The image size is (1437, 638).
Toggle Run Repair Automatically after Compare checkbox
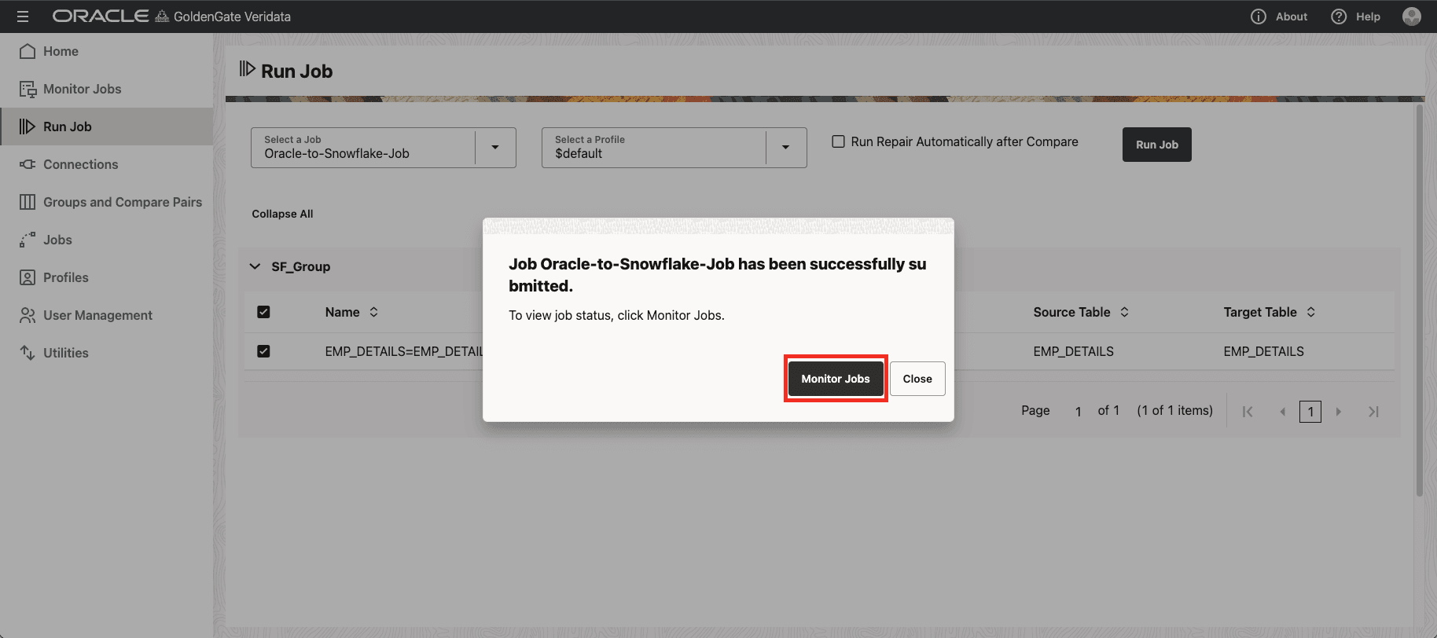pos(839,141)
